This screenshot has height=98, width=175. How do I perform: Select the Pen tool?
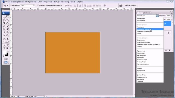(x=4, y=39)
